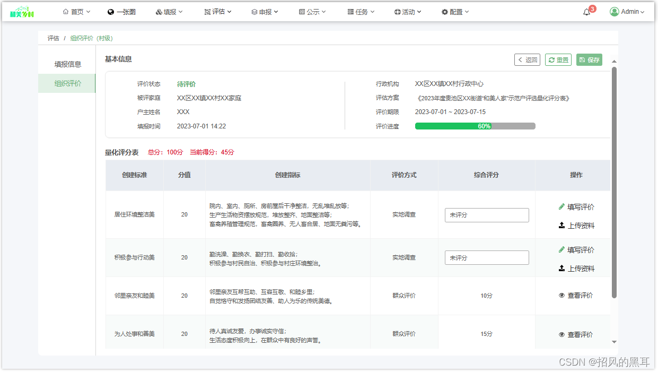This screenshot has width=658, height=372.
Task: Click the Admin user avatar icon
Action: click(615, 12)
